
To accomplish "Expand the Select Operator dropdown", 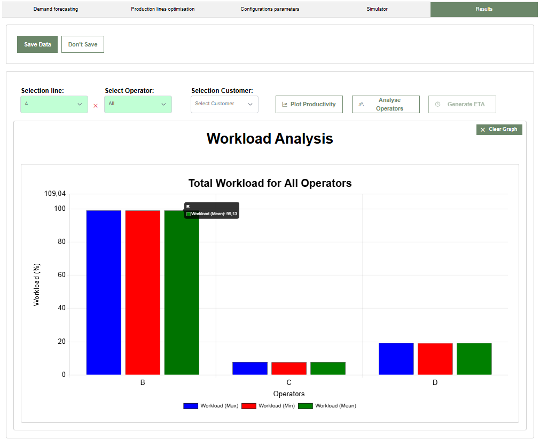I will click(138, 104).
